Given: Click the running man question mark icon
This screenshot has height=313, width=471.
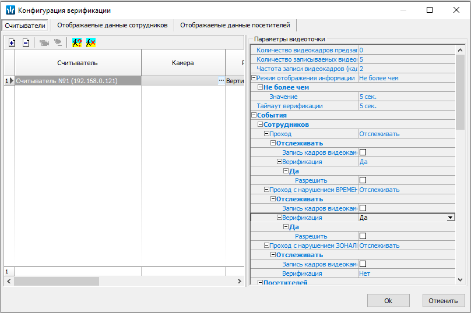Looking at the screenshot, I should [x=76, y=42].
